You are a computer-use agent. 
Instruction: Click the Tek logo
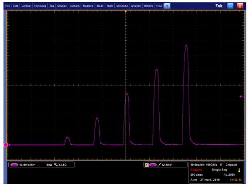pos(219,6)
